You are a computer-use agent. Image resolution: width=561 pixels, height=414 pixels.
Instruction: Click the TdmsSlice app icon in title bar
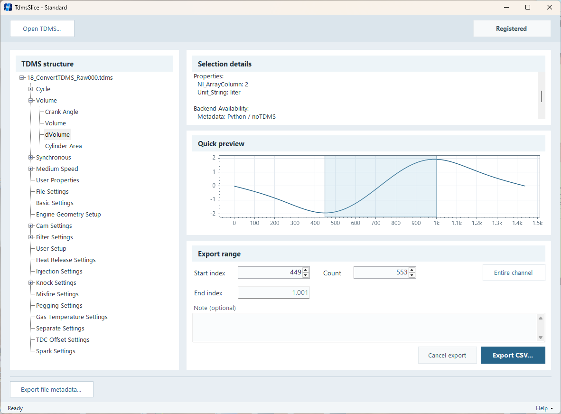coord(8,7)
